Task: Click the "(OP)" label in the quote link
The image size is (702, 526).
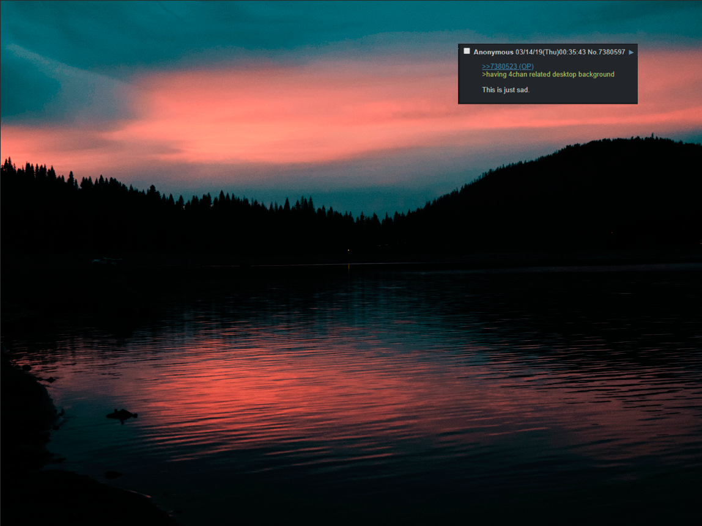Action: (526, 66)
